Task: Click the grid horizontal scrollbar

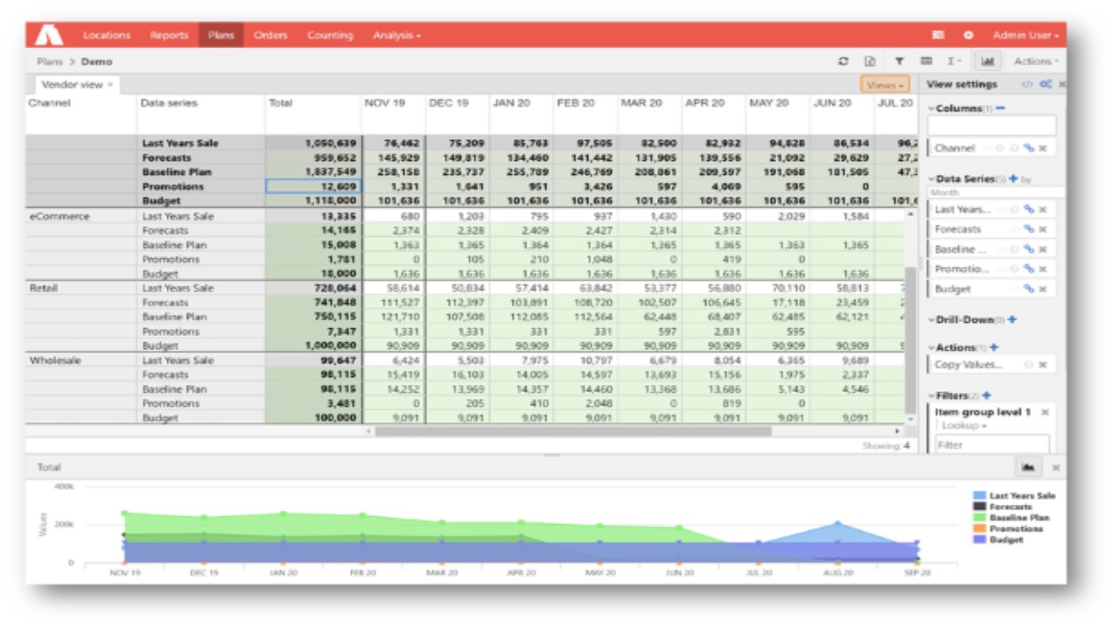Action: point(573,431)
